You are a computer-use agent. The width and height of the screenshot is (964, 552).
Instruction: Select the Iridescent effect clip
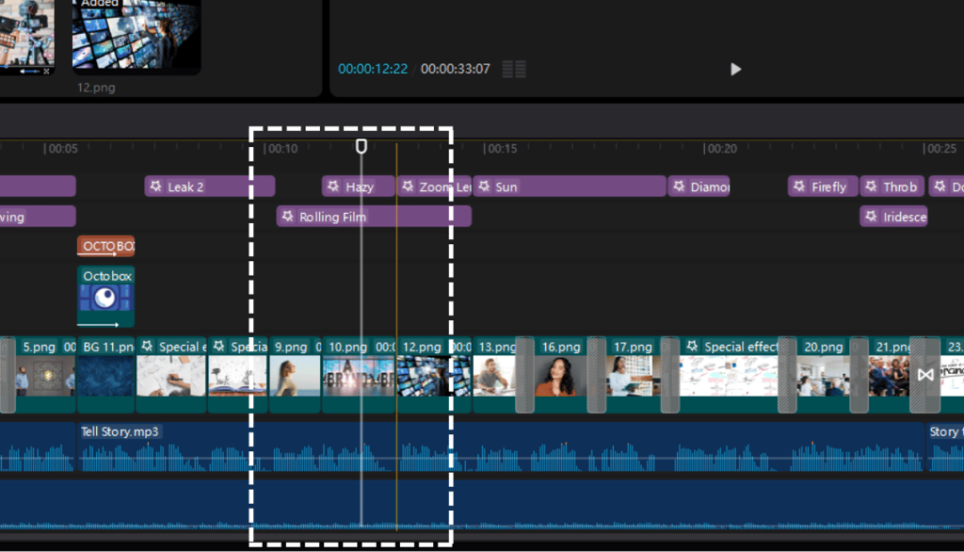click(893, 217)
